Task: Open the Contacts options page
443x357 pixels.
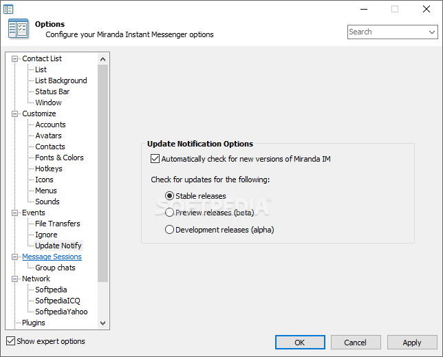Action: (50, 147)
